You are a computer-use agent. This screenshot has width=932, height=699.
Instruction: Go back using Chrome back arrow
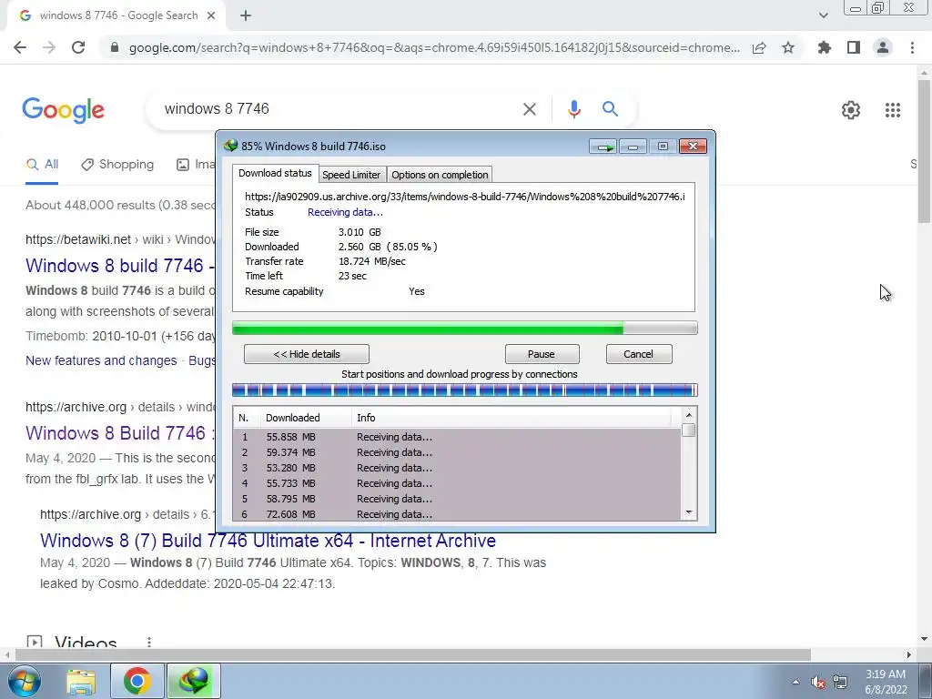[x=20, y=47]
